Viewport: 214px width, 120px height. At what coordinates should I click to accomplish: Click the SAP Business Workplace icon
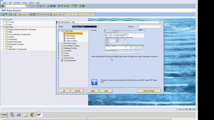11,15
